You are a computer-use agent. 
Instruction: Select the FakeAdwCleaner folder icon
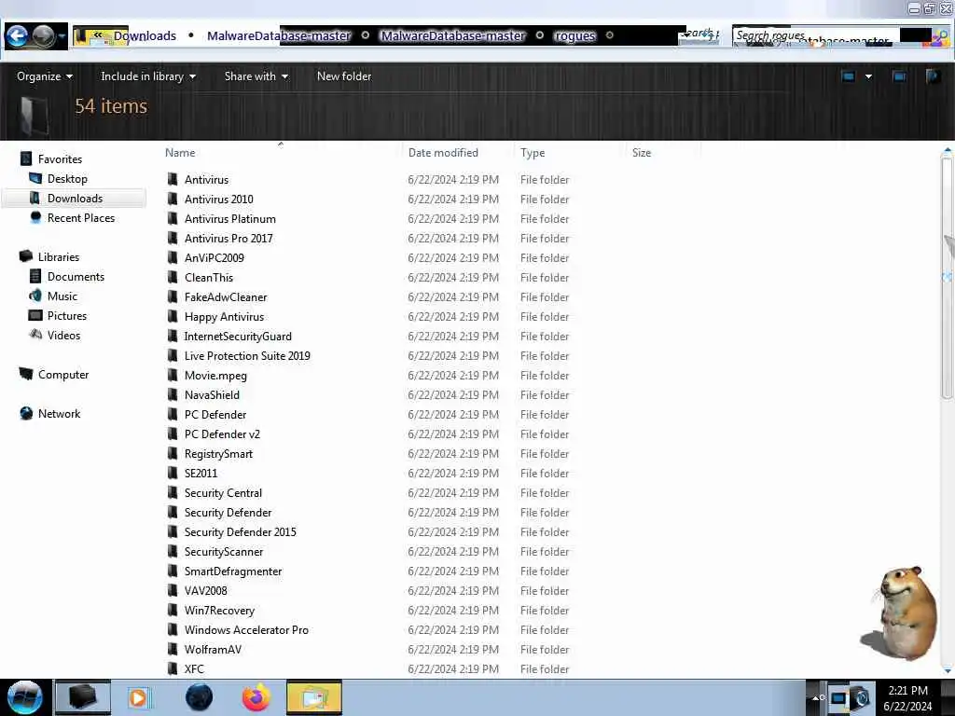[x=173, y=297]
